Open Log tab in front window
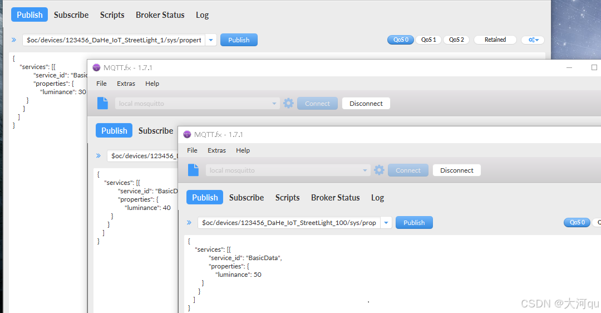 pos(377,198)
